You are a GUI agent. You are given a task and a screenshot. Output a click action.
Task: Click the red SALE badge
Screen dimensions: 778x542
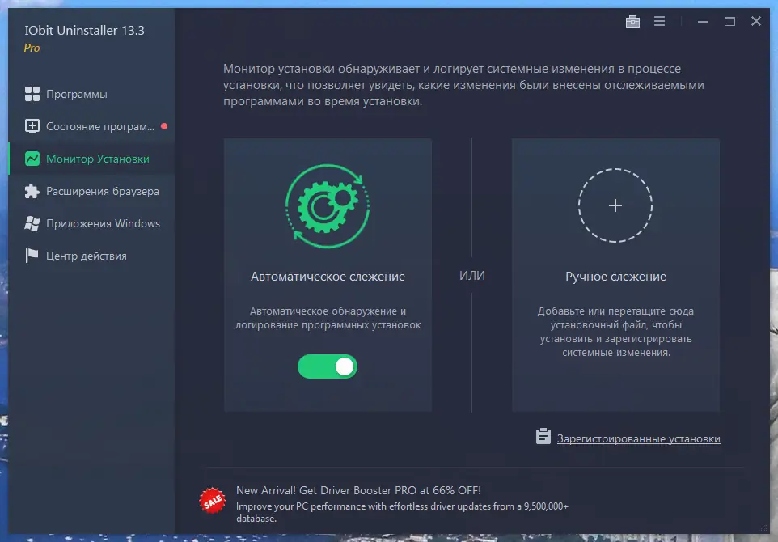[x=213, y=501]
